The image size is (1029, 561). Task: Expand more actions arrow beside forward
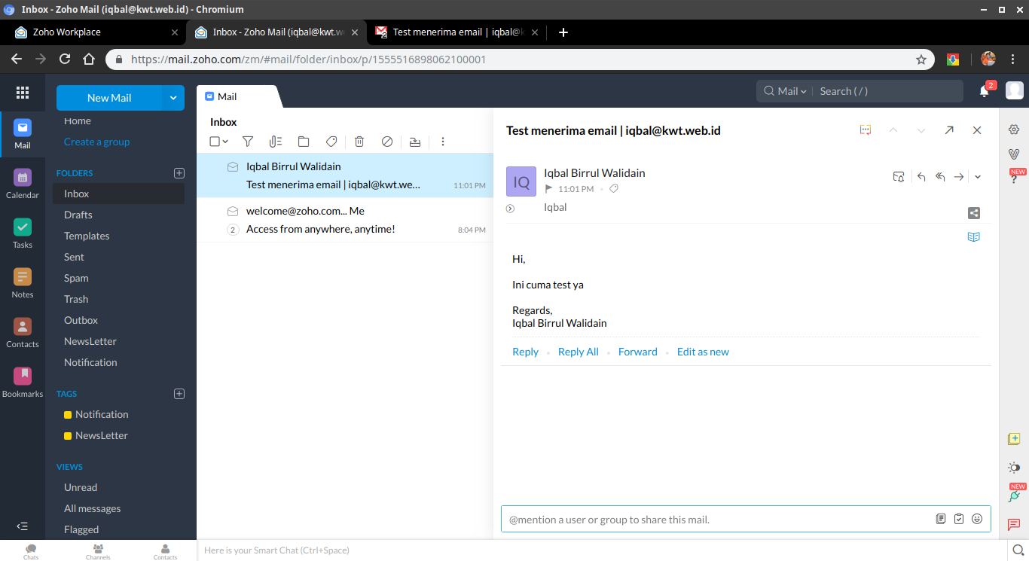[x=978, y=177]
